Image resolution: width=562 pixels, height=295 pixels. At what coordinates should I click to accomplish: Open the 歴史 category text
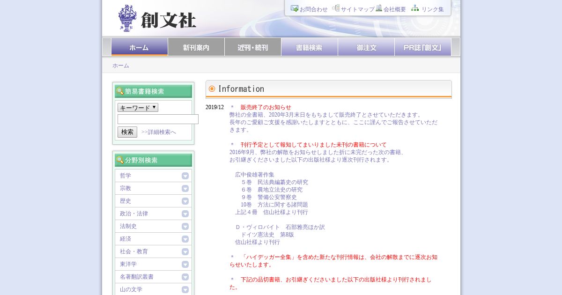126,201
